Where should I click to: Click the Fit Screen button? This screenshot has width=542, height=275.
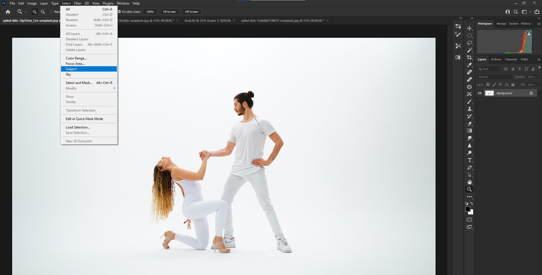pos(169,12)
